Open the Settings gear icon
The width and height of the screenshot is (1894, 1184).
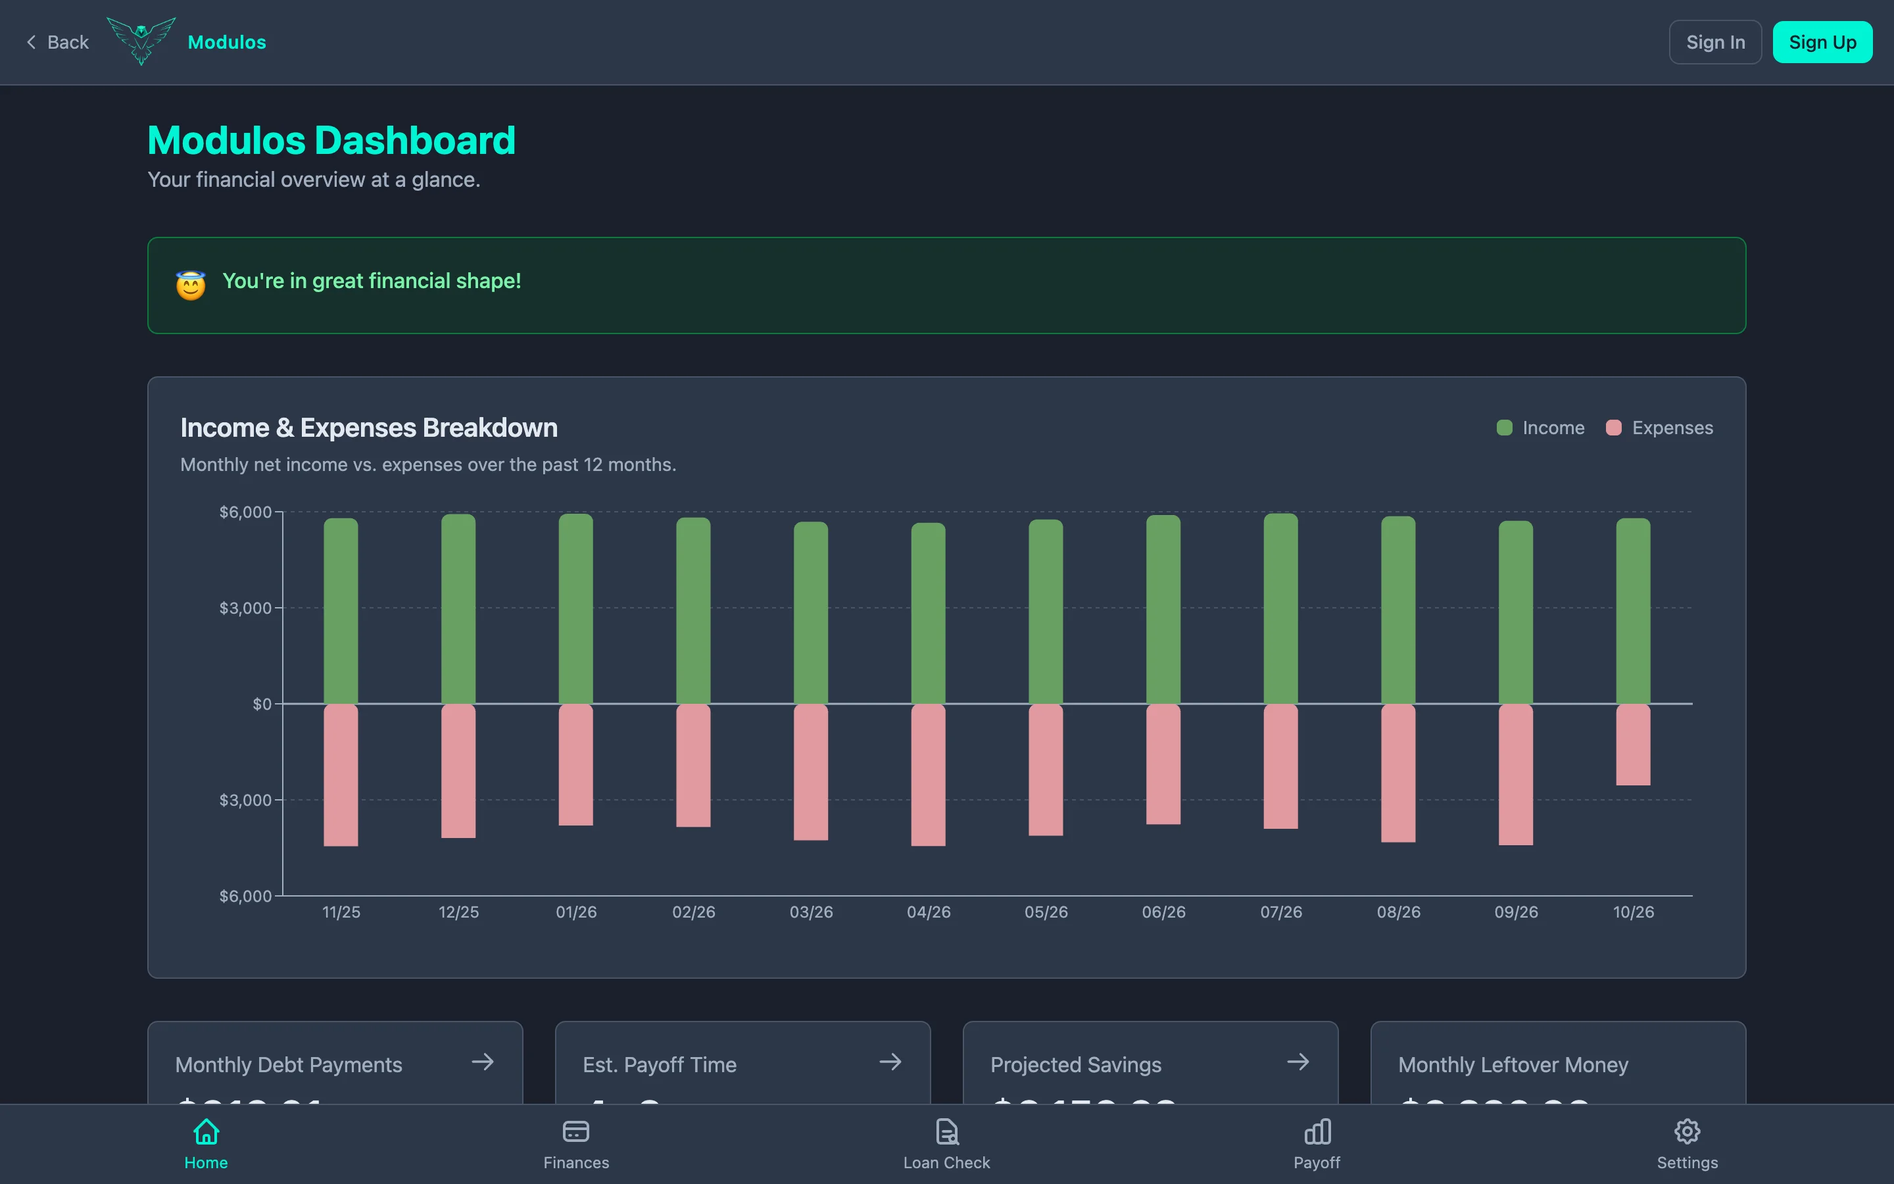(1688, 1131)
